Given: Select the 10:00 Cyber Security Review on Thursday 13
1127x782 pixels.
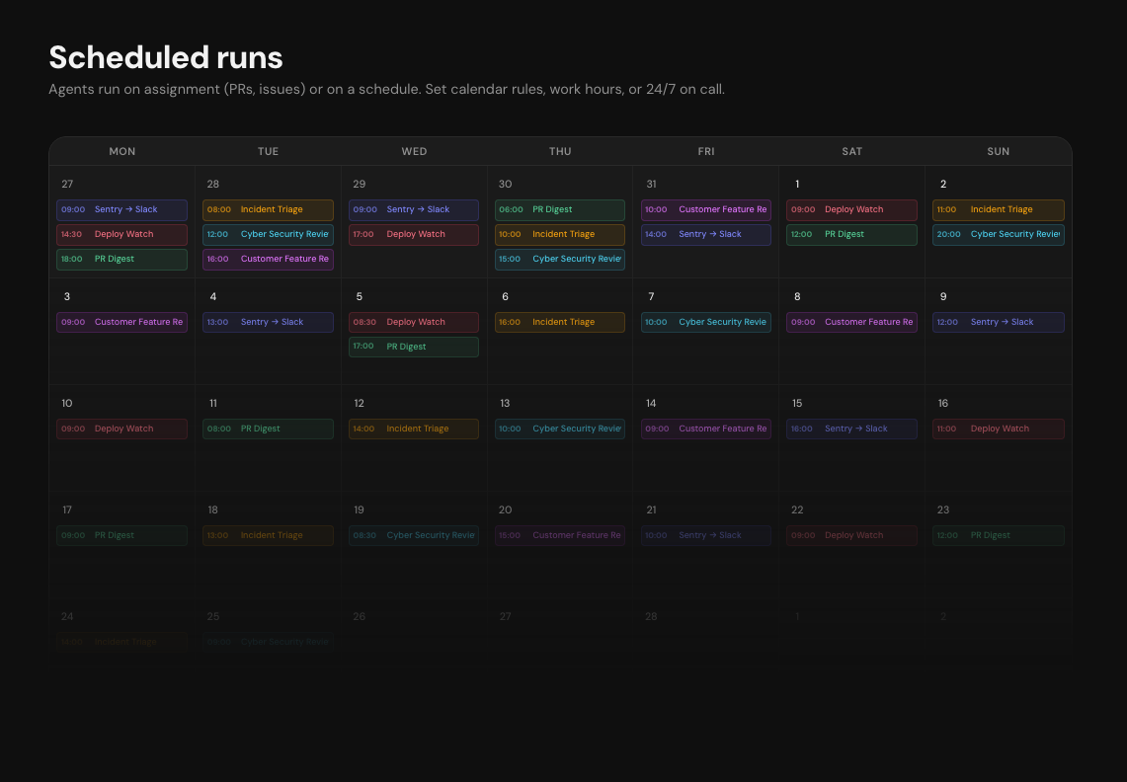Looking at the screenshot, I should 560,429.
